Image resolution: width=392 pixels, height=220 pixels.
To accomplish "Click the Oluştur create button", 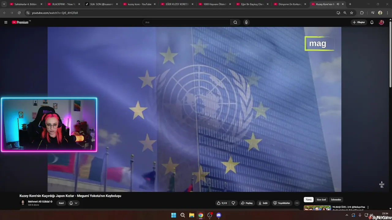I will click(359, 22).
